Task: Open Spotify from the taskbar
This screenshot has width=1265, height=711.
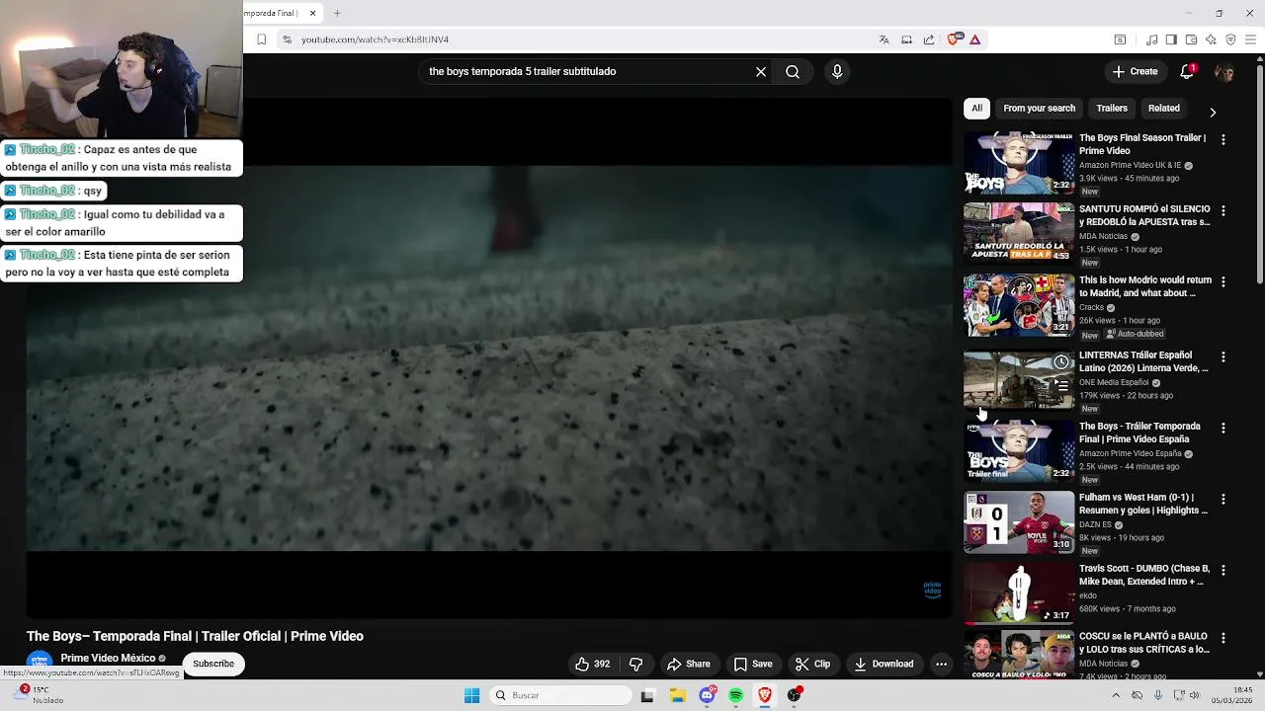Action: [x=736, y=695]
